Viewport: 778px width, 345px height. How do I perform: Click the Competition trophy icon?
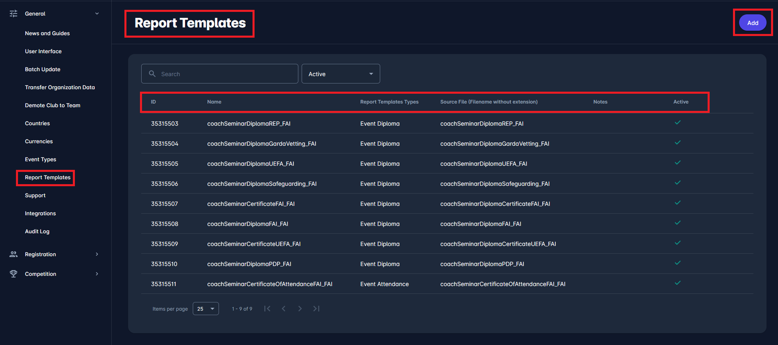pyautogui.click(x=14, y=274)
